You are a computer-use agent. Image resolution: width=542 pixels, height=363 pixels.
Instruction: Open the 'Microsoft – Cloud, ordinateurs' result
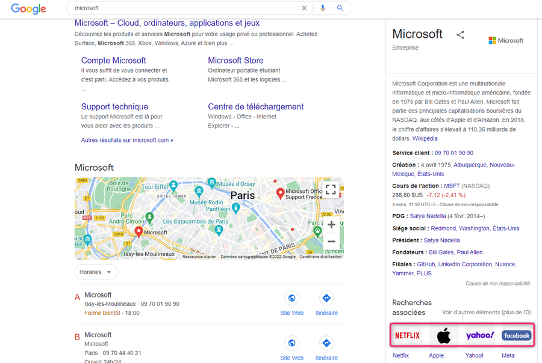click(167, 23)
